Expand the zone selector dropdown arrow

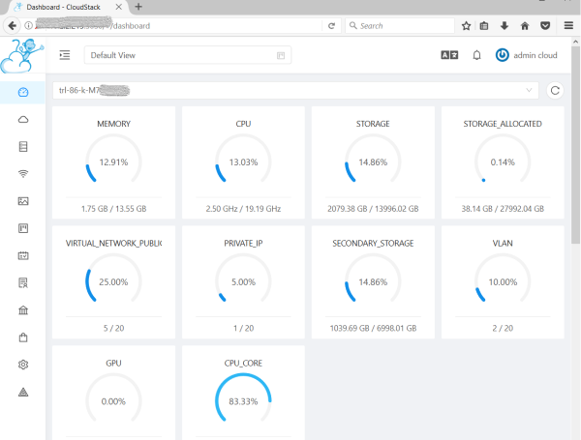(529, 90)
